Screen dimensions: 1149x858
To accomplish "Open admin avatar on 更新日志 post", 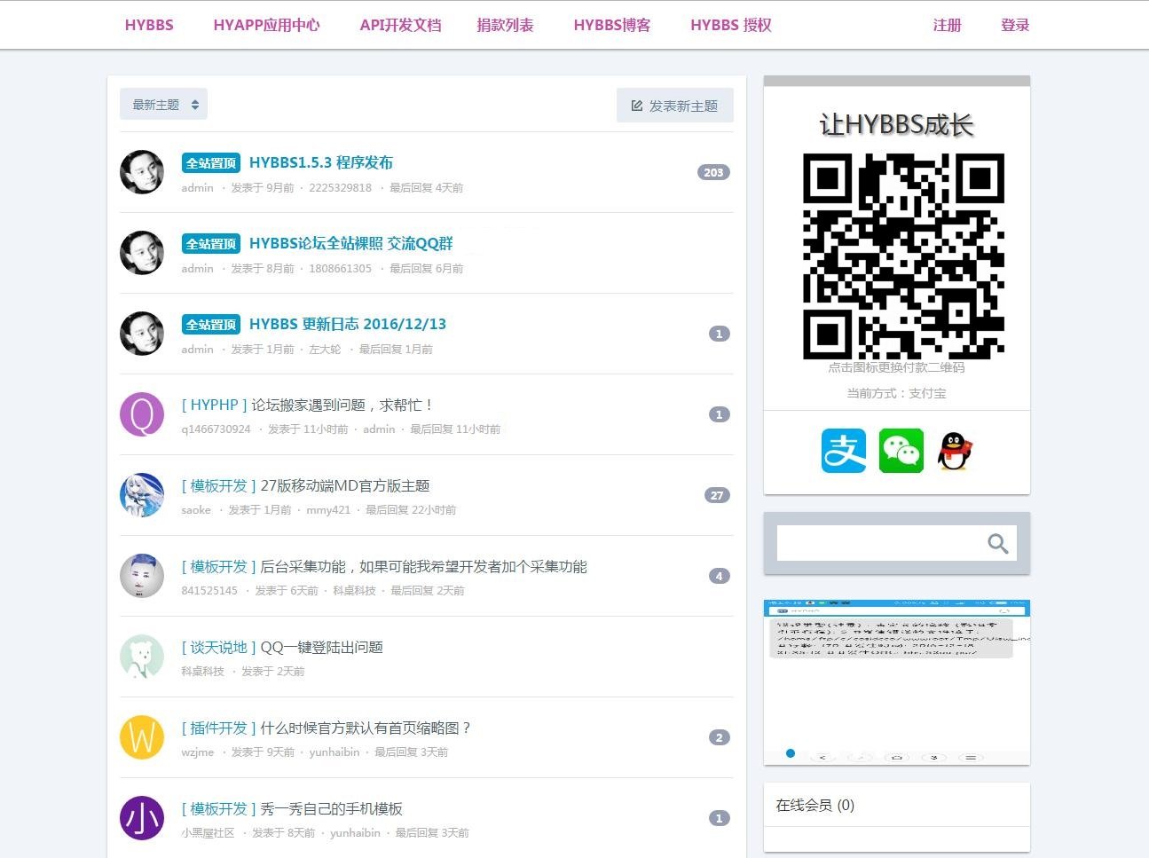I will (142, 334).
